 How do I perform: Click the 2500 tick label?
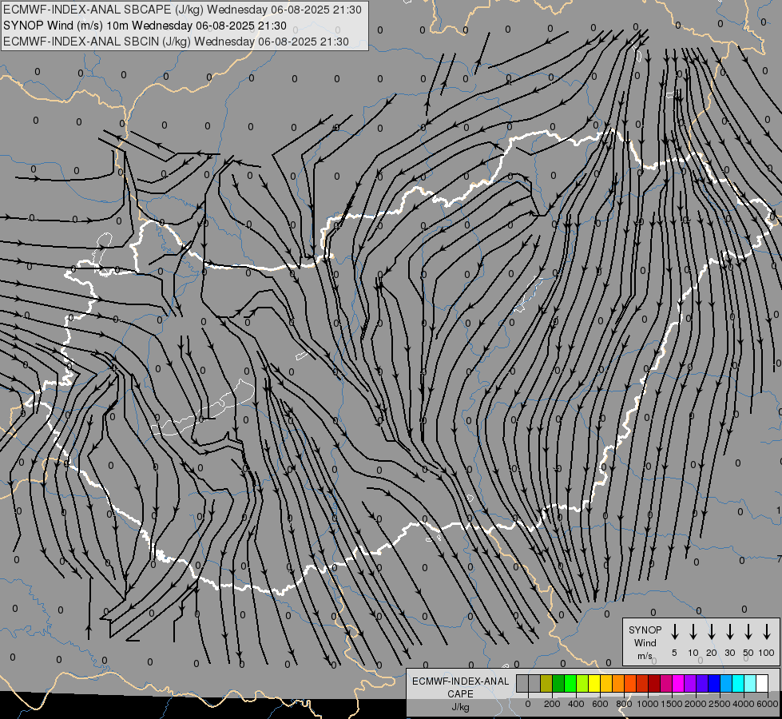point(720,704)
